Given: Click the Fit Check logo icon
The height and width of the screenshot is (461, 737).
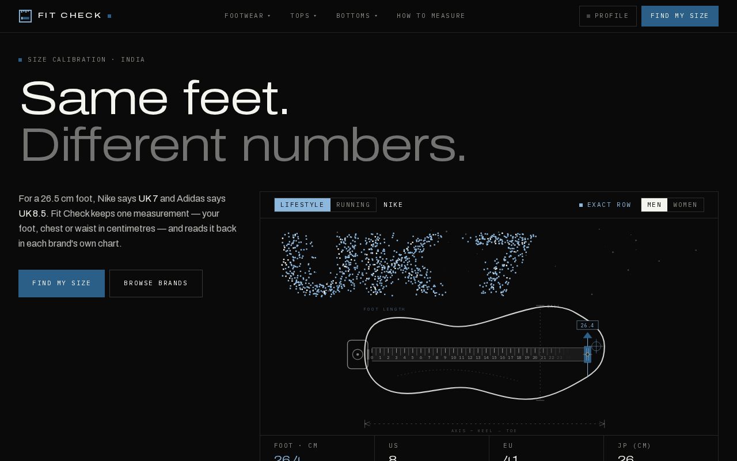Looking at the screenshot, I should pyautogui.click(x=25, y=16).
